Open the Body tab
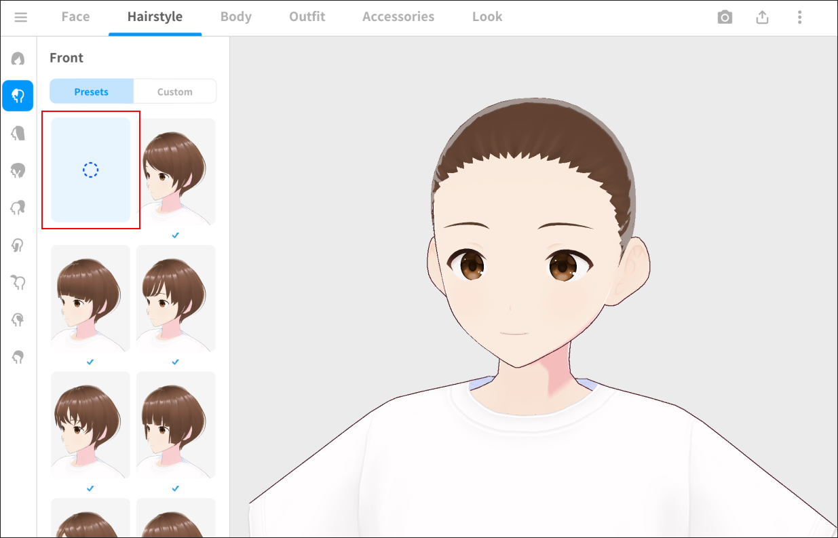 tap(235, 17)
